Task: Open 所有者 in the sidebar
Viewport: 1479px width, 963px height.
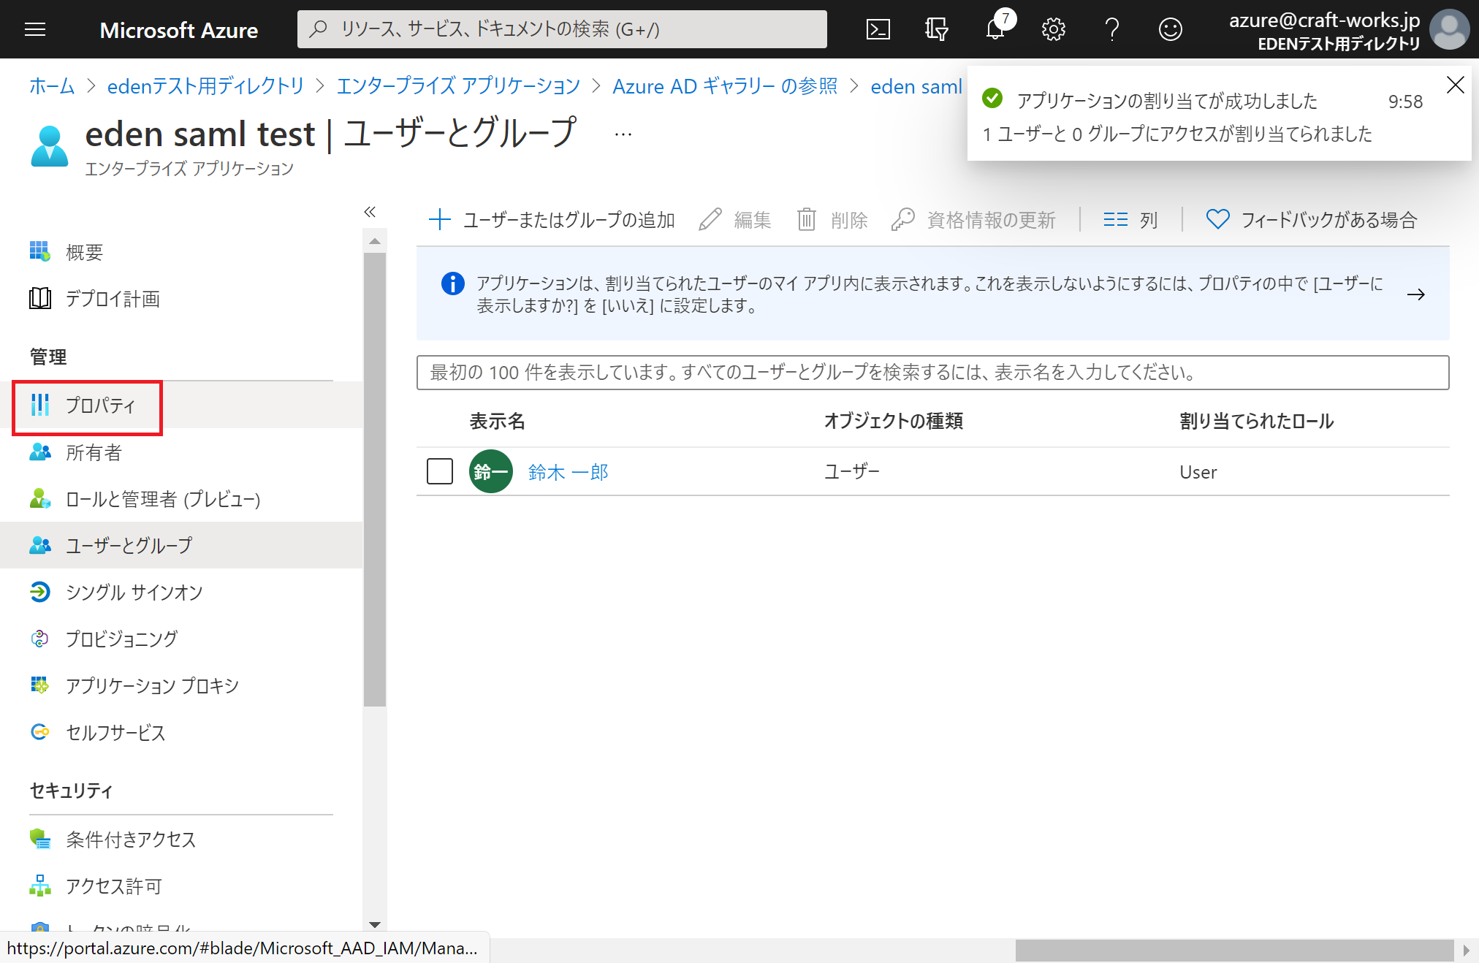Action: (181, 453)
